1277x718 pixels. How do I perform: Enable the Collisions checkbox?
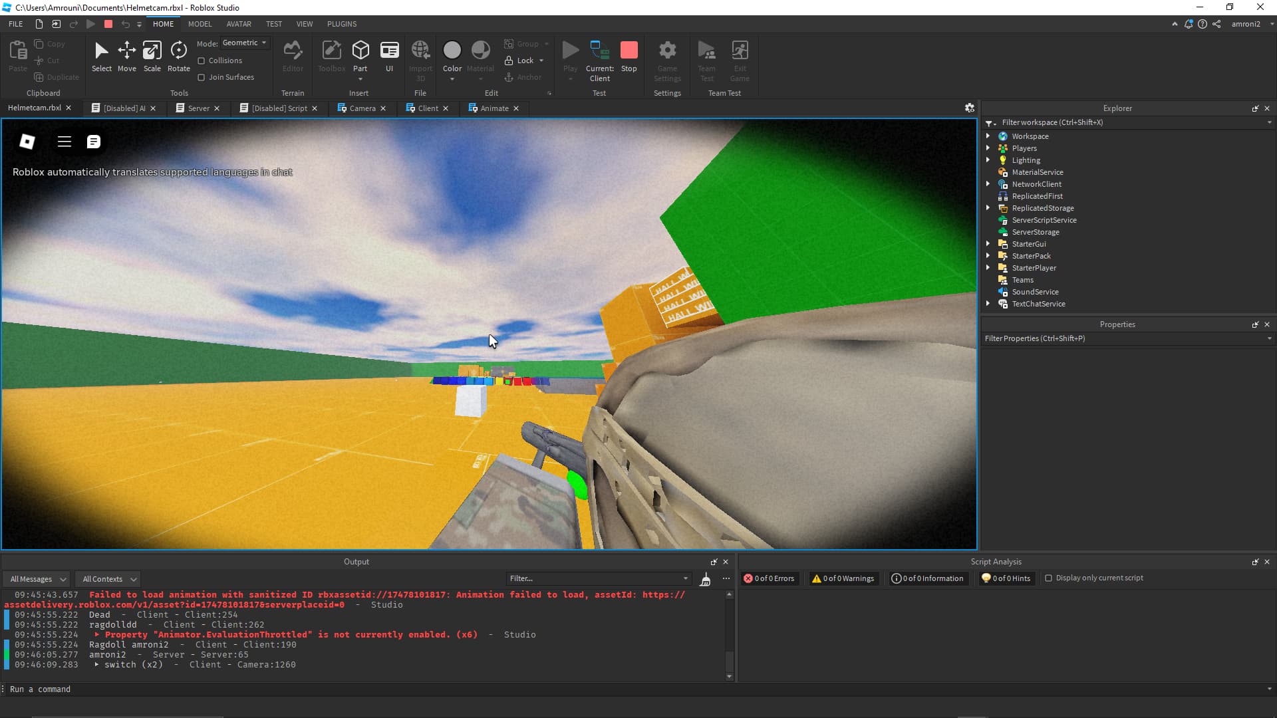click(x=201, y=60)
